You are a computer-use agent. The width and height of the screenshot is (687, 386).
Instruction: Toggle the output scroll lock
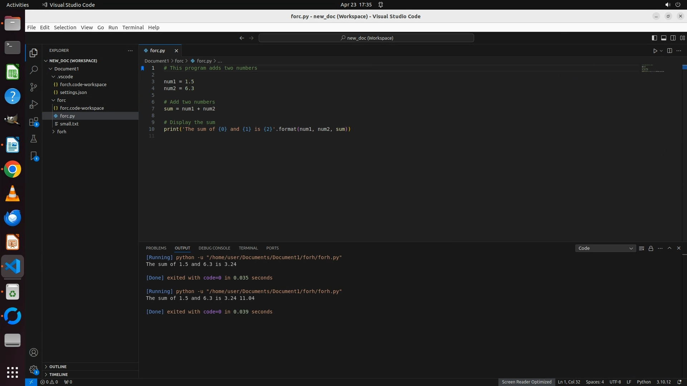pyautogui.click(x=651, y=248)
